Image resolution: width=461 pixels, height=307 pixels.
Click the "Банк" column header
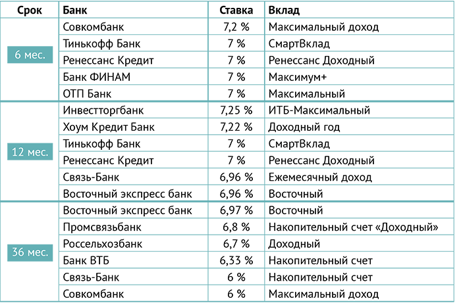(74, 11)
